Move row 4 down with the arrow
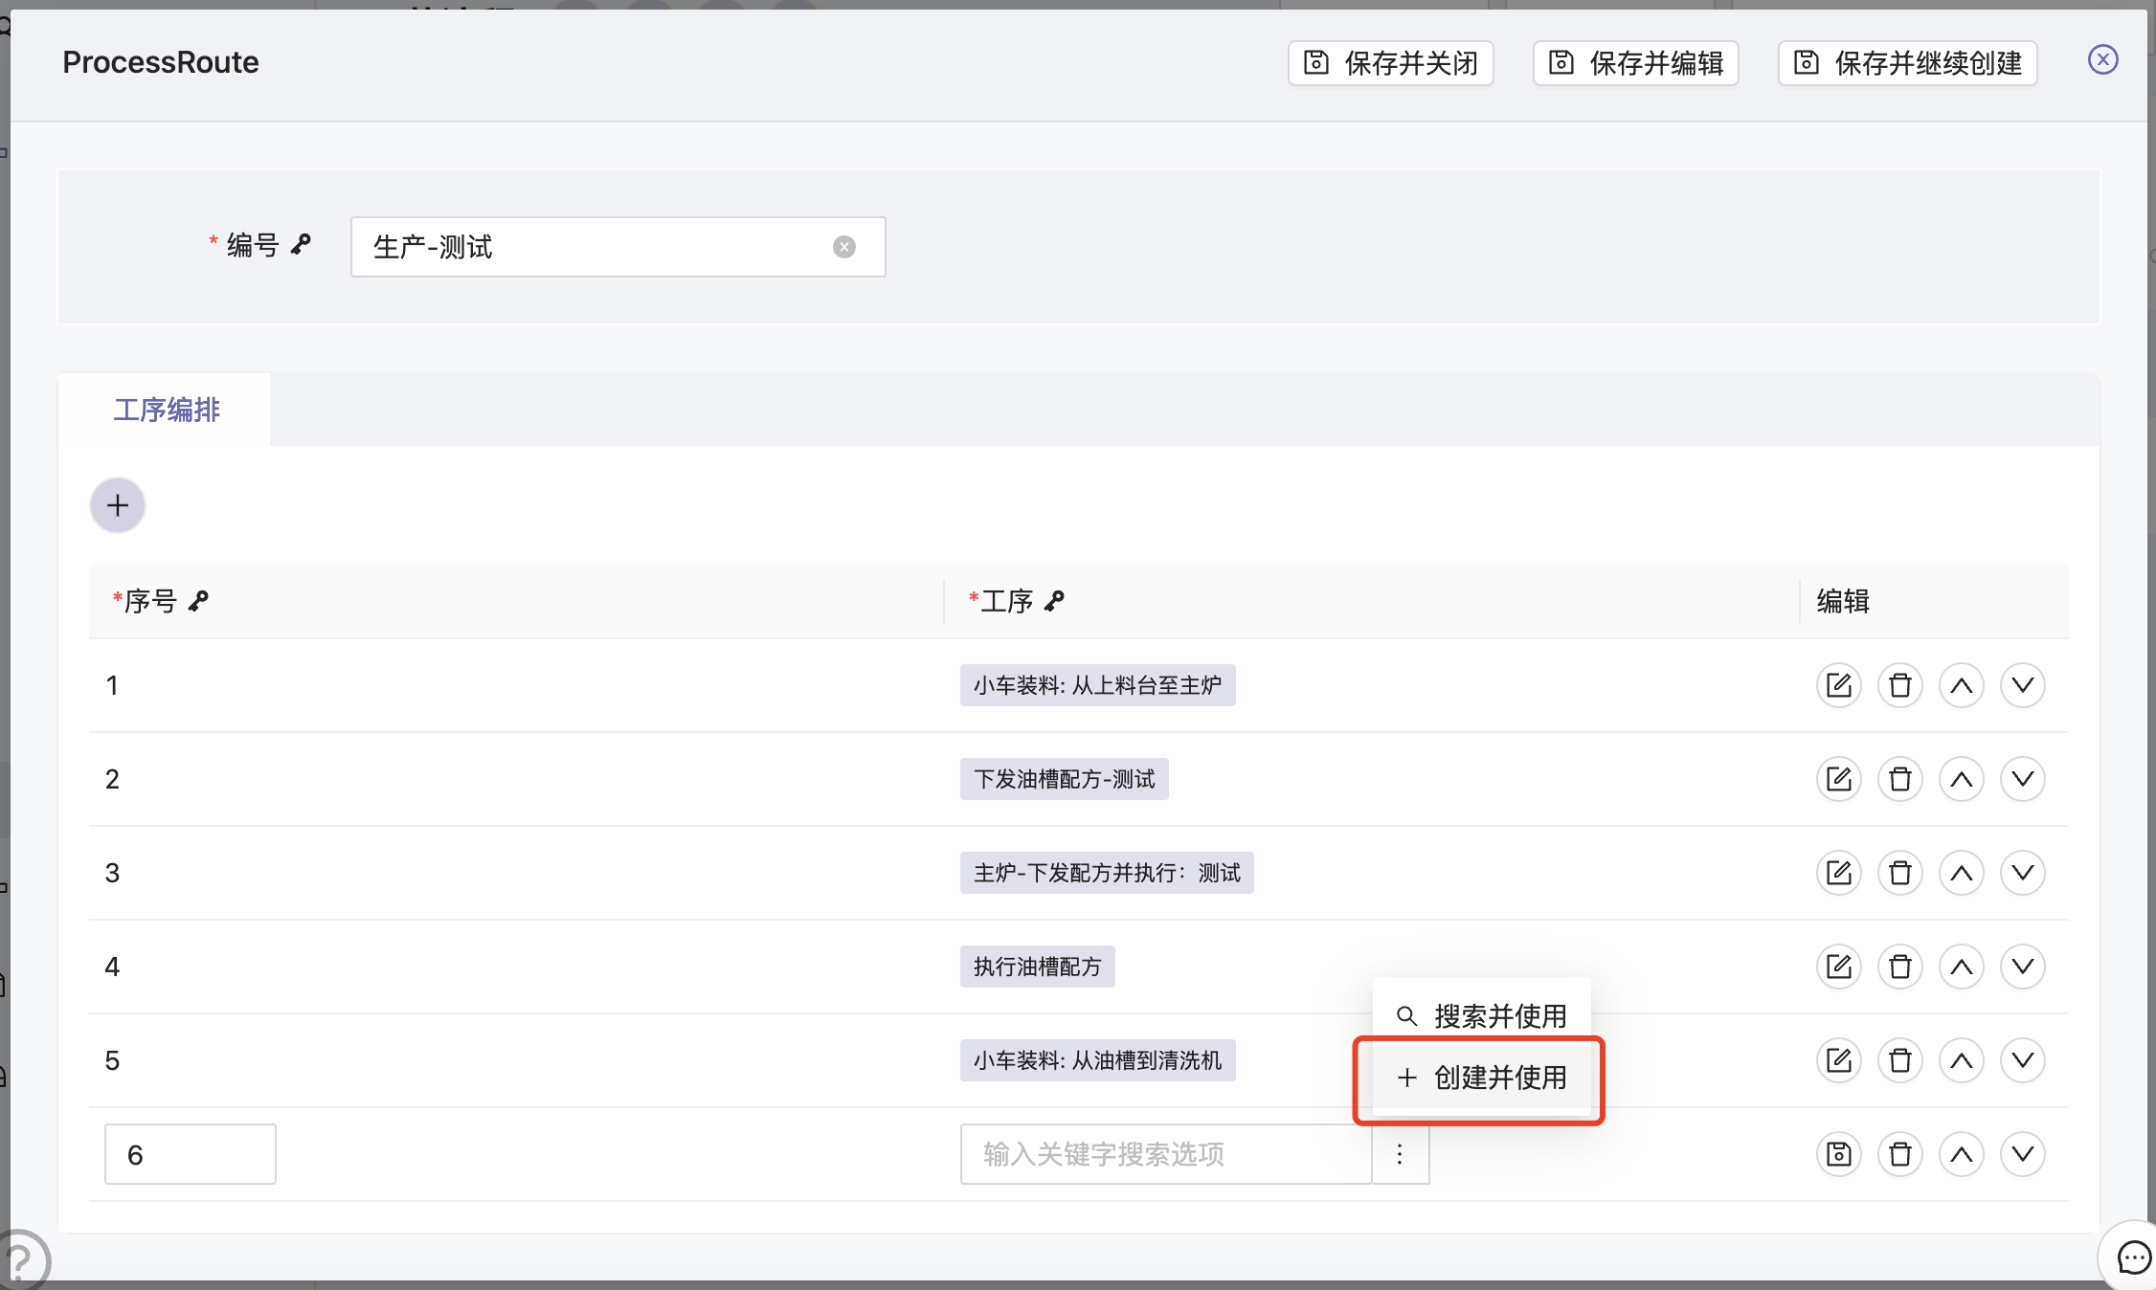 point(2022,967)
